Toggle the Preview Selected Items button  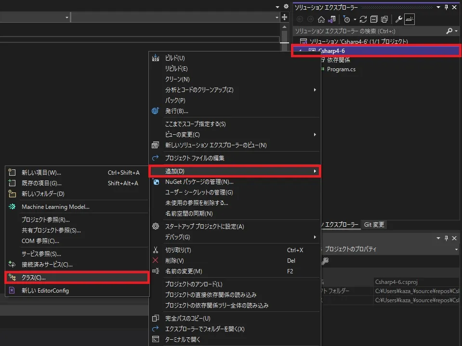click(409, 19)
